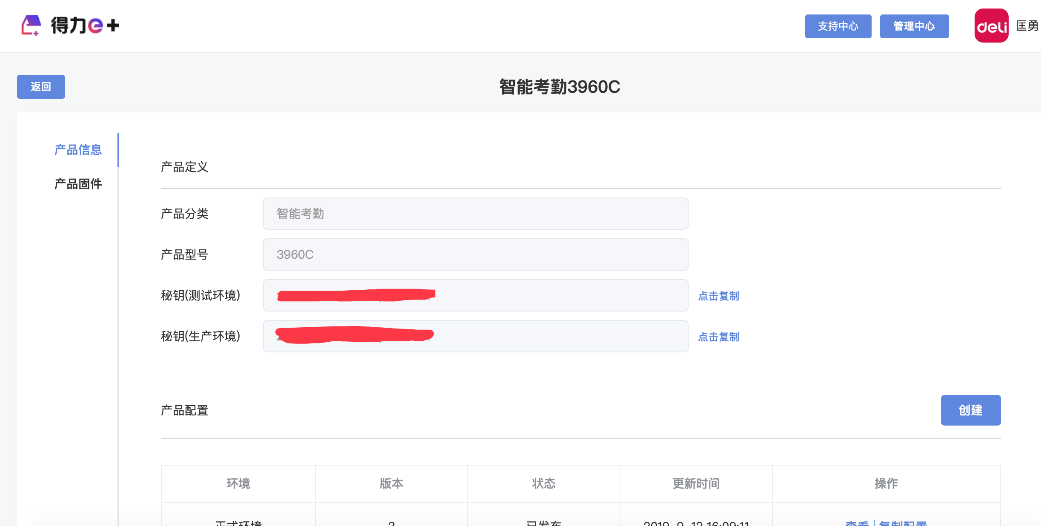
Task: Click the 产品型号 field label
Action: pyautogui.click(x=184, y=254)
